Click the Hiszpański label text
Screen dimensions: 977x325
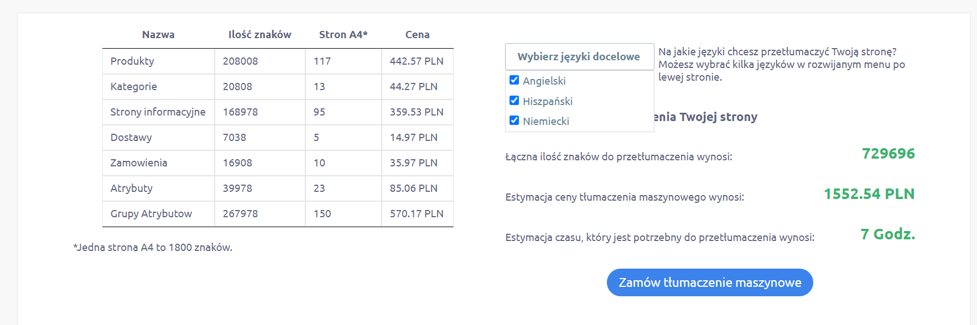point(548,101)
